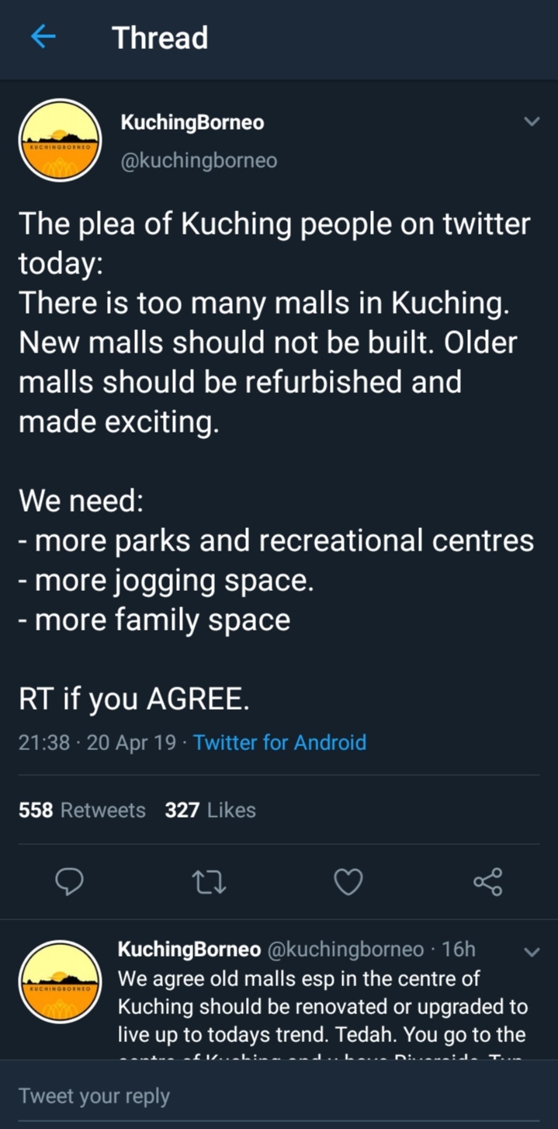
Task: View the 327 Likes list
Action: pyautogui.click(x=210, y=810)
